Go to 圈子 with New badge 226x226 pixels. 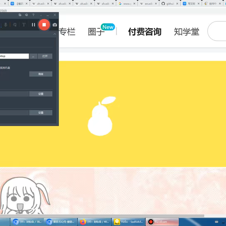coord(97,32)
